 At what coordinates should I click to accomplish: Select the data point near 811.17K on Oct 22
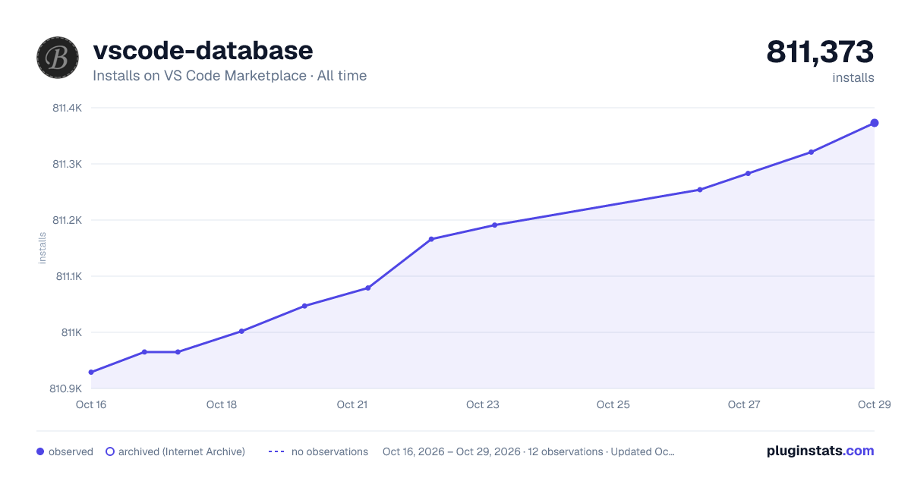coord(431,239)
